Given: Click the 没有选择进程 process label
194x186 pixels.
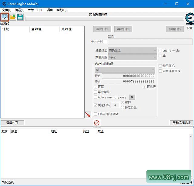Looking at the screenshot, I should 98,15.
